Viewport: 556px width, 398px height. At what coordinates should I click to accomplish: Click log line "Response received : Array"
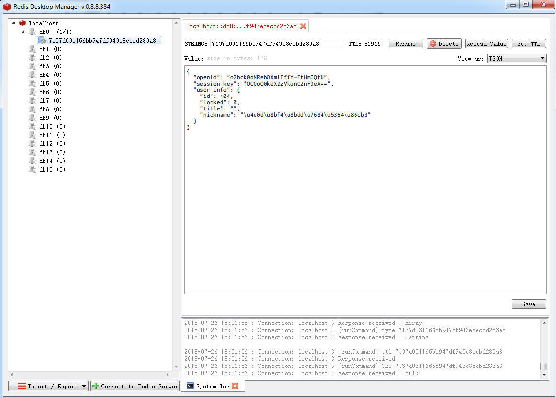pos(303,323)
